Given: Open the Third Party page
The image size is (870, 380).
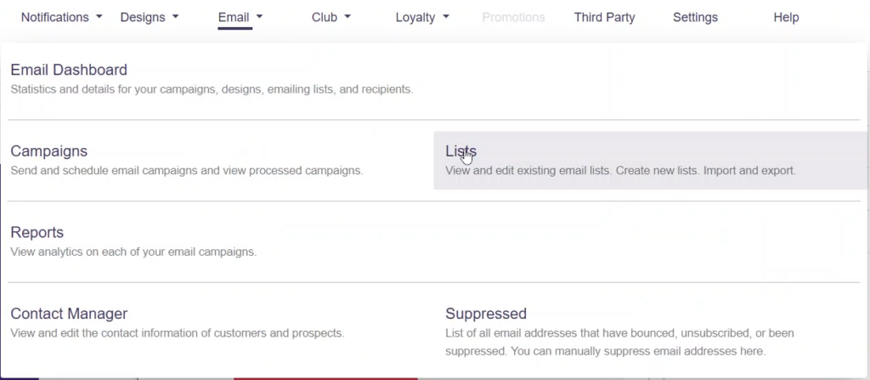Looking at the screenshot, I should [604, 17].
